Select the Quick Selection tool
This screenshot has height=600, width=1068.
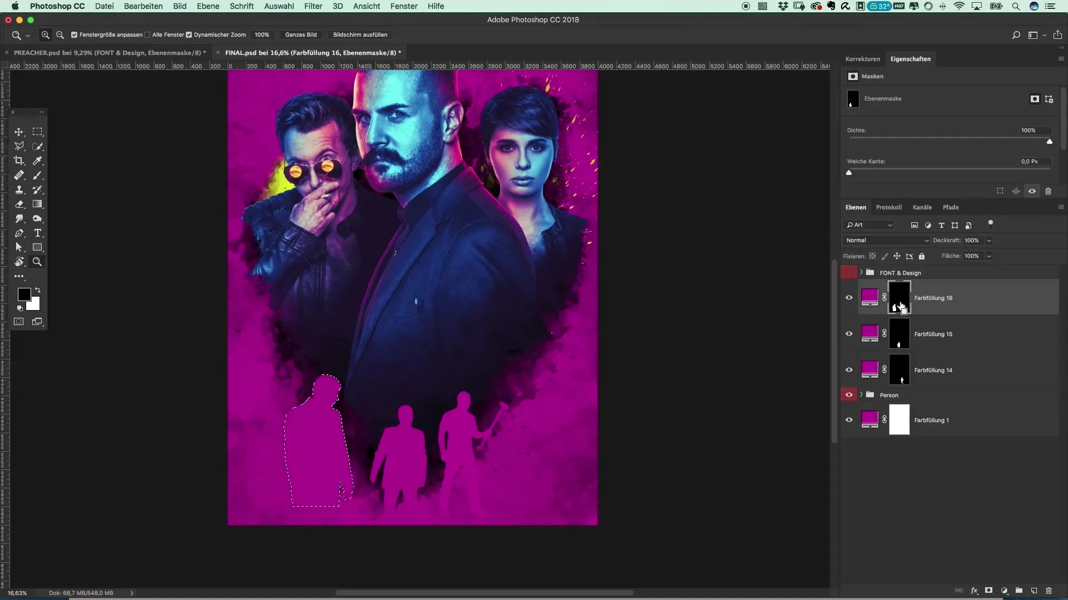tap(37, 146)
